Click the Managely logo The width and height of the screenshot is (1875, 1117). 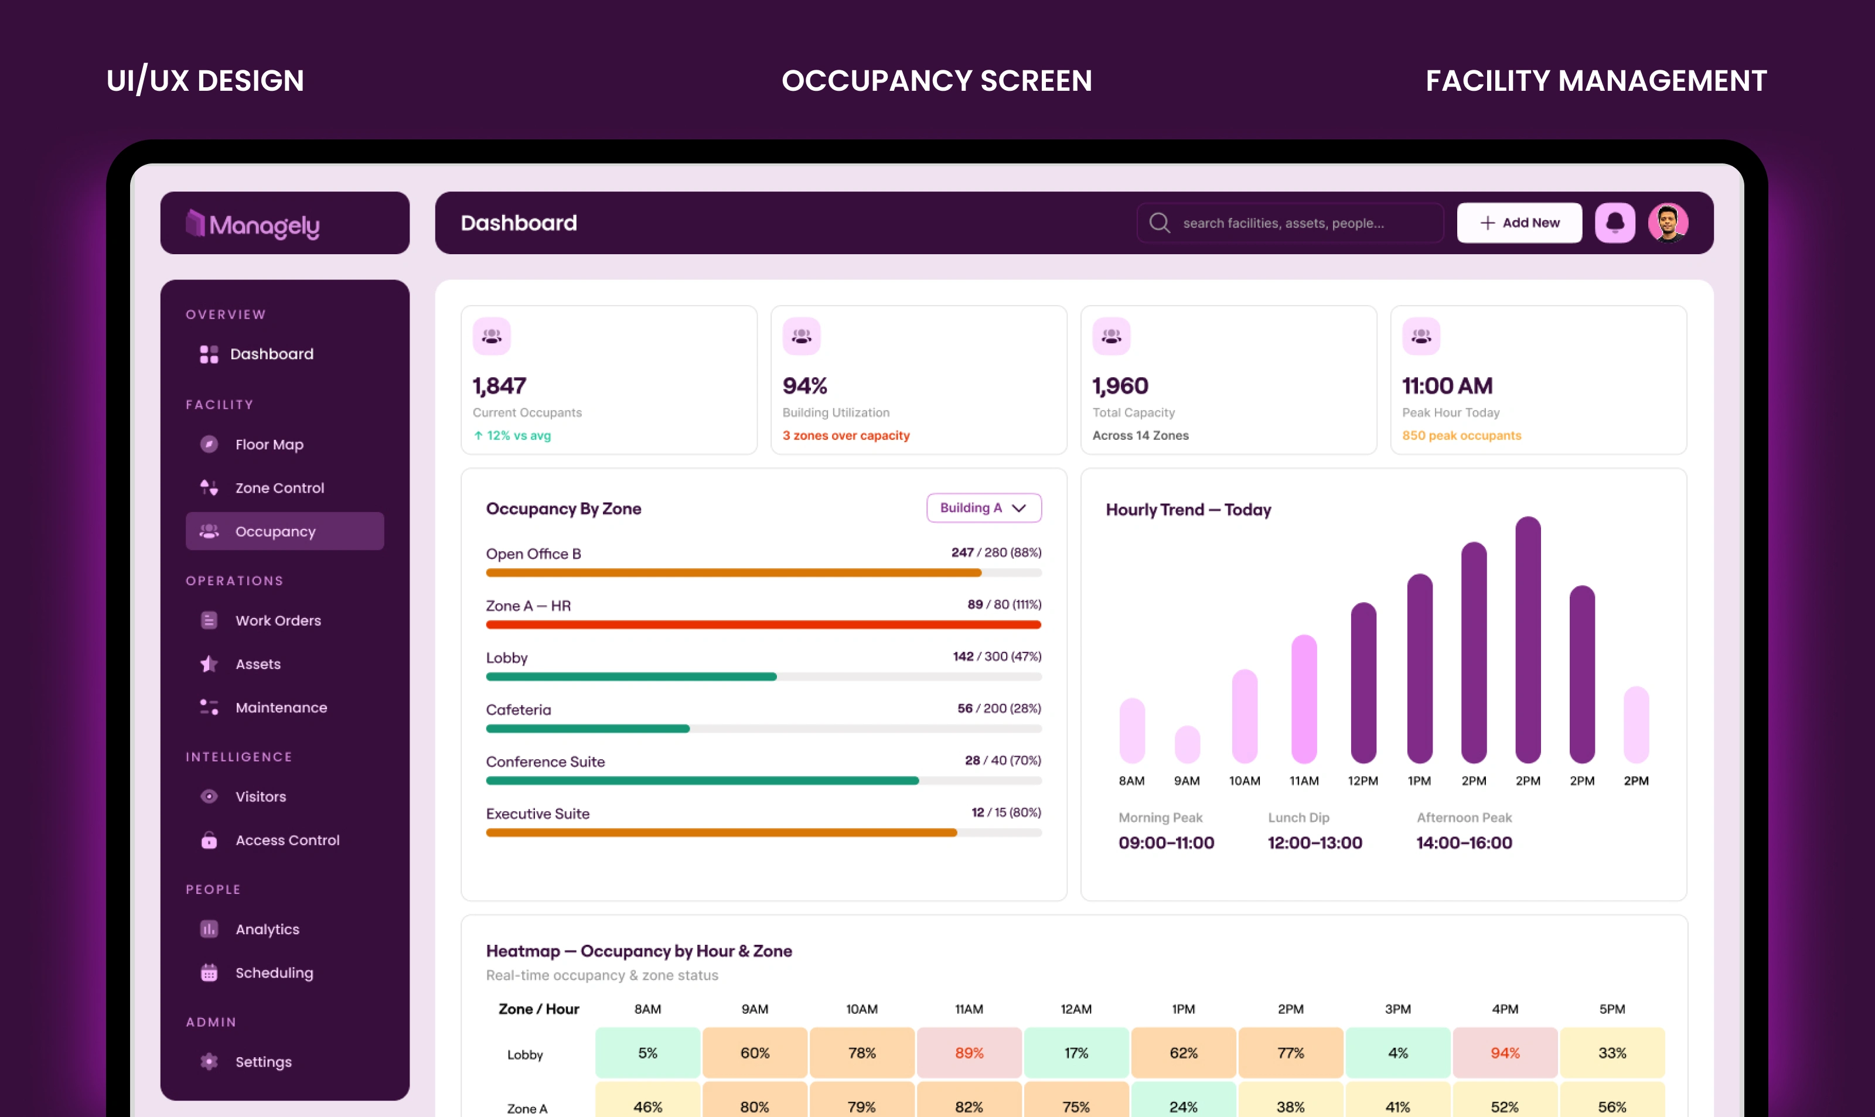click(253, 224)
